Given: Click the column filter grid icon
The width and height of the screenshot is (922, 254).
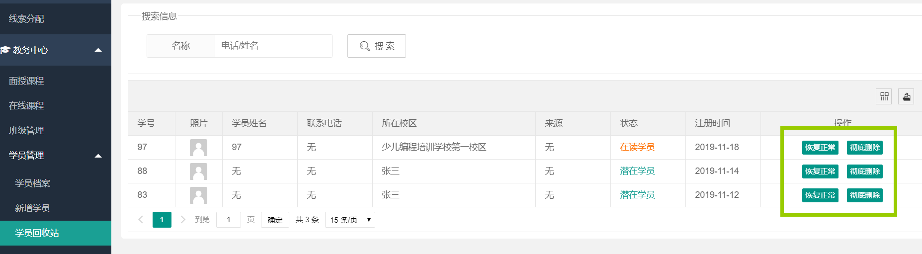Looking at the screenshot, I should tap(884, 96).
